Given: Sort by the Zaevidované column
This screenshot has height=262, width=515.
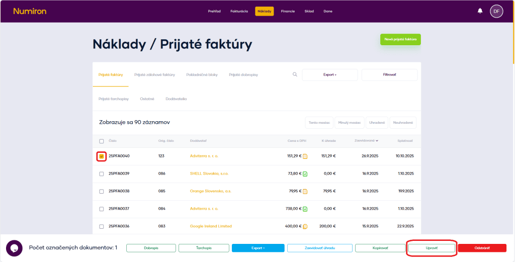Looking at the screenshot, I should click(367, 141).
